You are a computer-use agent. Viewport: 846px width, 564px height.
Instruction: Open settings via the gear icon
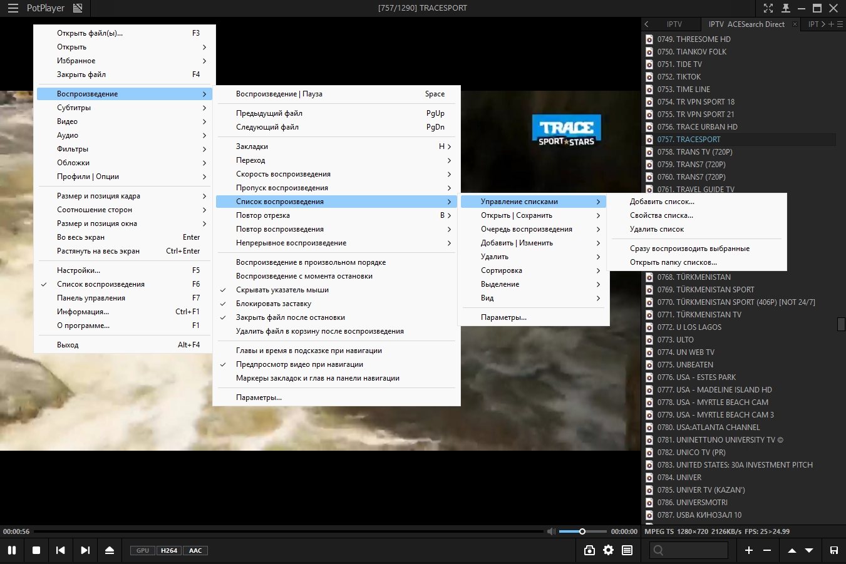pos(608,550)
